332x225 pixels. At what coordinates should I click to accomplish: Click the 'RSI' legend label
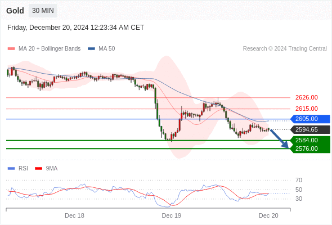point(23,169)
